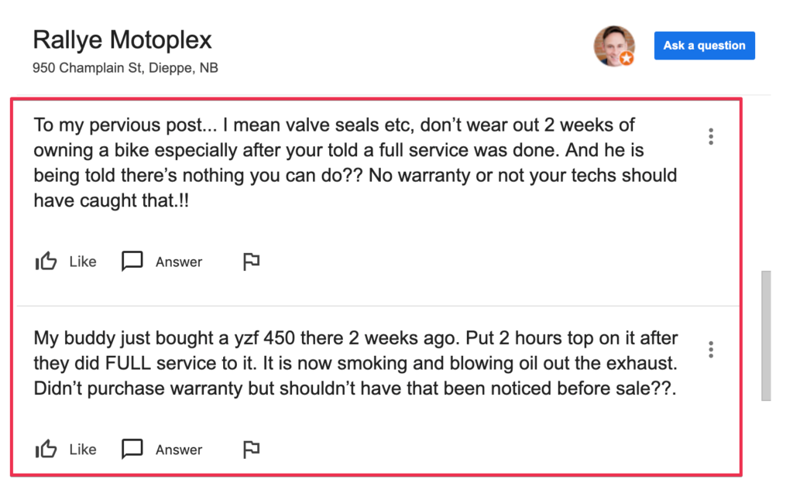
Task: Click the 'My buddy just bought' question text
Action: click(x=355, y=363)
